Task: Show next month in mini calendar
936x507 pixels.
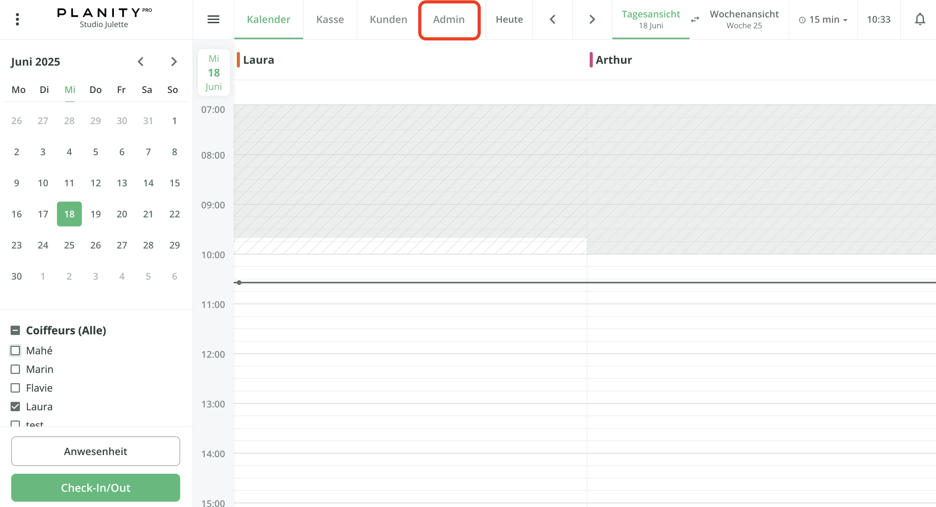Action: point(174,62)
